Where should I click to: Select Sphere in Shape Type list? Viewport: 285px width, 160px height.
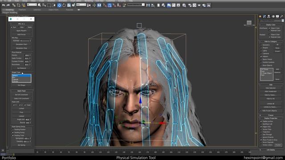(21, 76)
